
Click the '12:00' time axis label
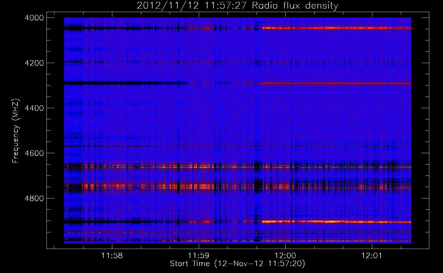point(285,256)
